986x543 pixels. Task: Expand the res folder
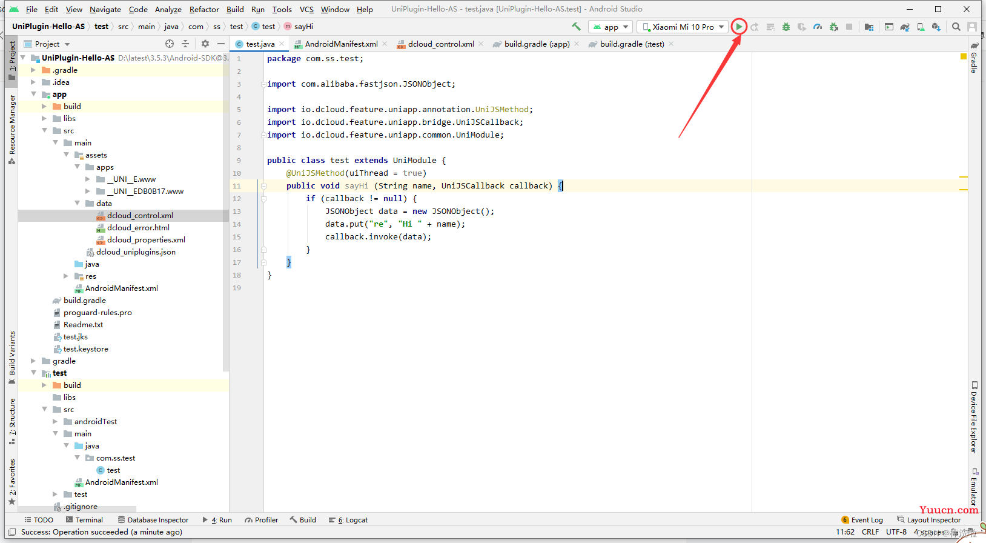click(66, 276)
